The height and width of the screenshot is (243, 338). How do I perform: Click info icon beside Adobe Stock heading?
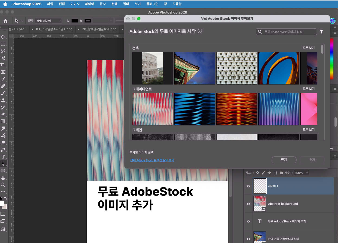click(x=200, y=31)
